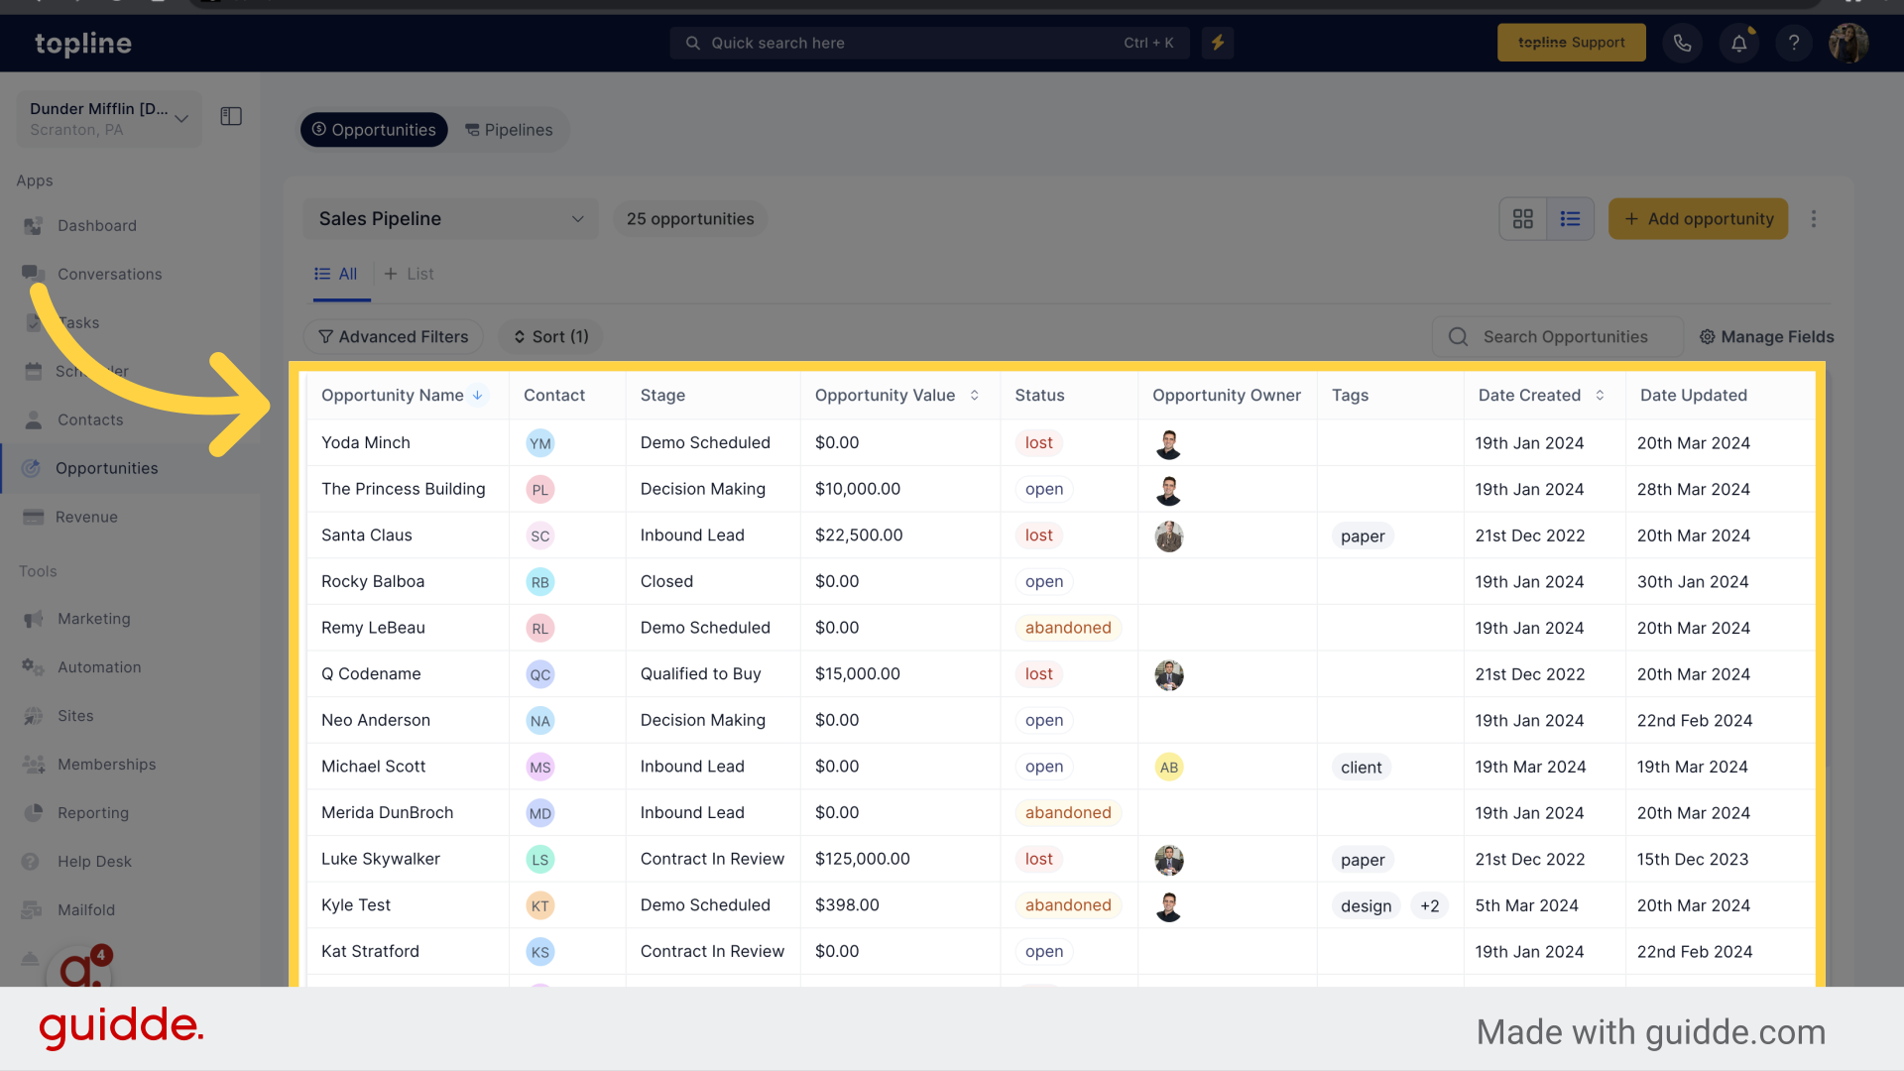Image resolution: width=1904 pixels, height=1071 pixels.
Task: Open the Rocky Balboa opportunity
Action: pyautogui.click(x=373, y=582)
